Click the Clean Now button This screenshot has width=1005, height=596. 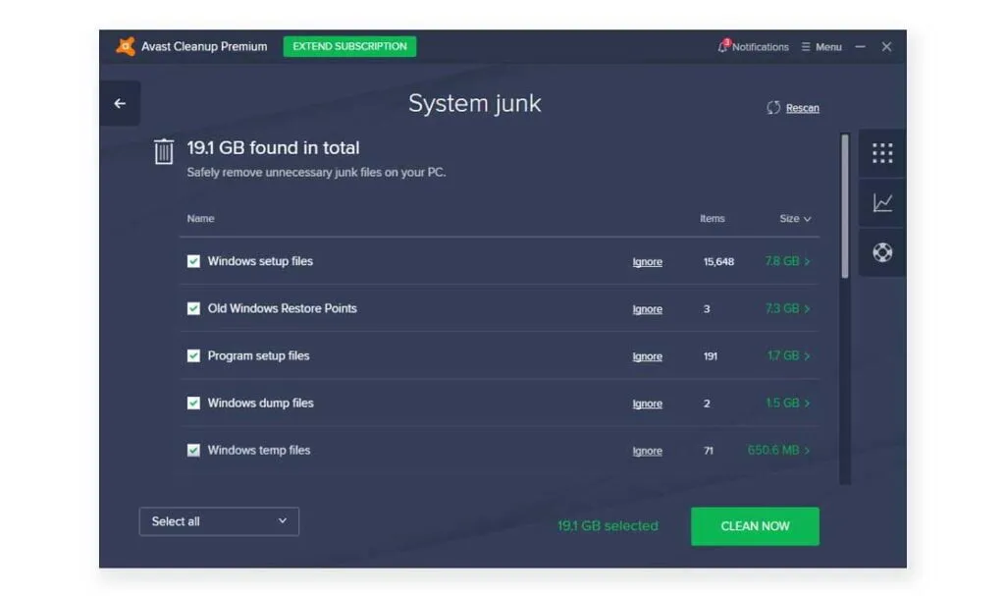[x=755, y=526]
